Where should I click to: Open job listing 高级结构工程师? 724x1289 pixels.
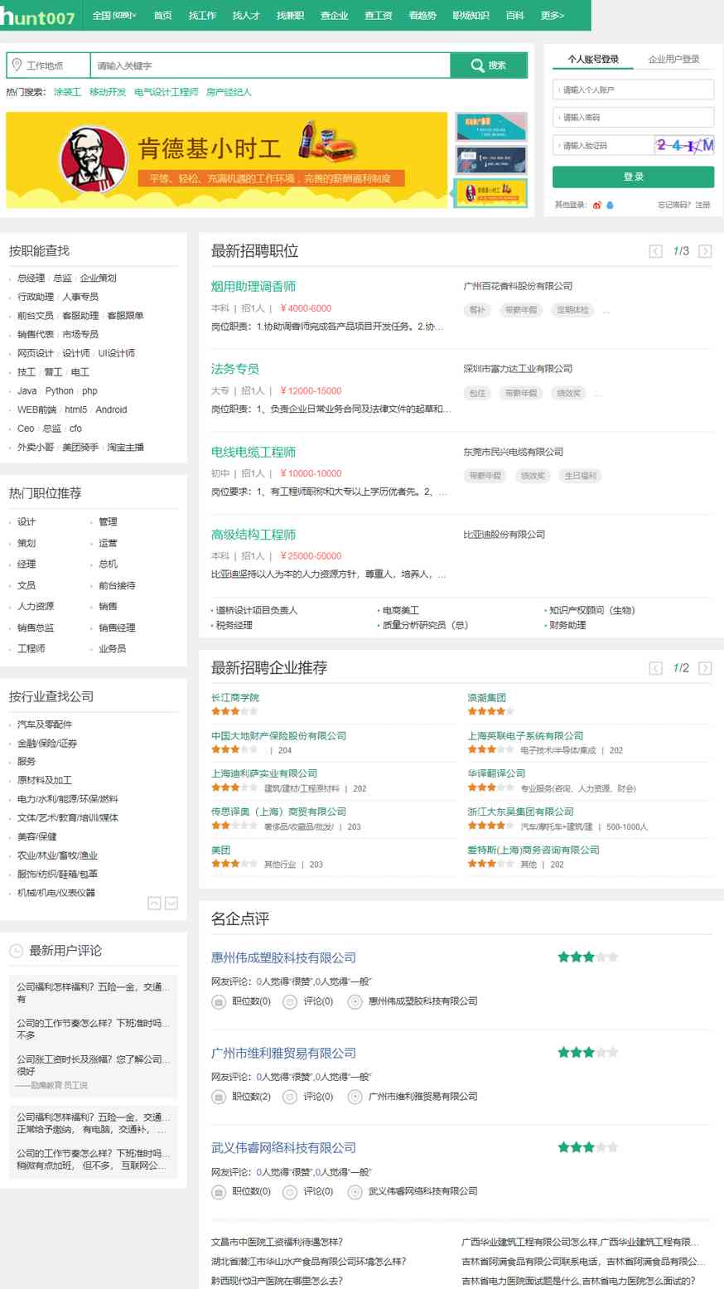(253, 535)
